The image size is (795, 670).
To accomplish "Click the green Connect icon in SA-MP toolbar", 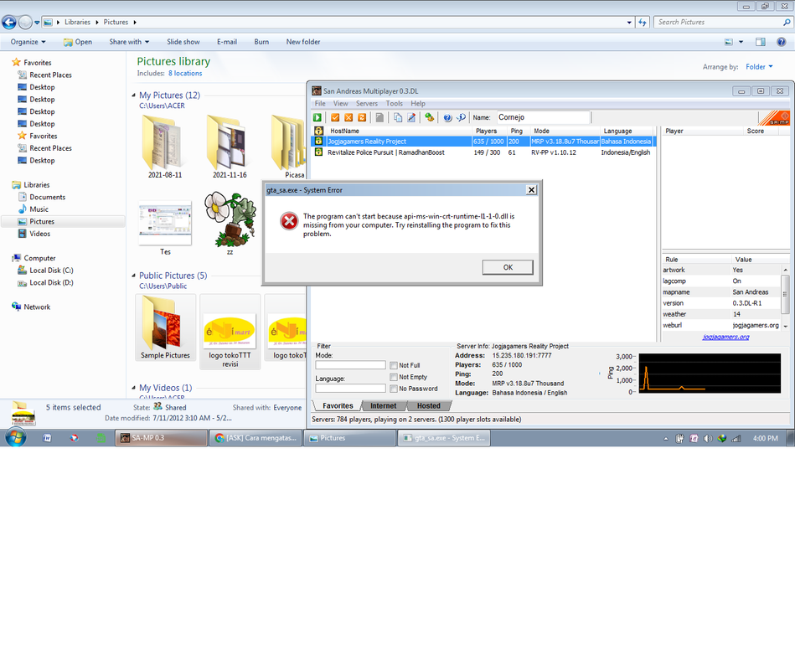I will click(317, 117).
